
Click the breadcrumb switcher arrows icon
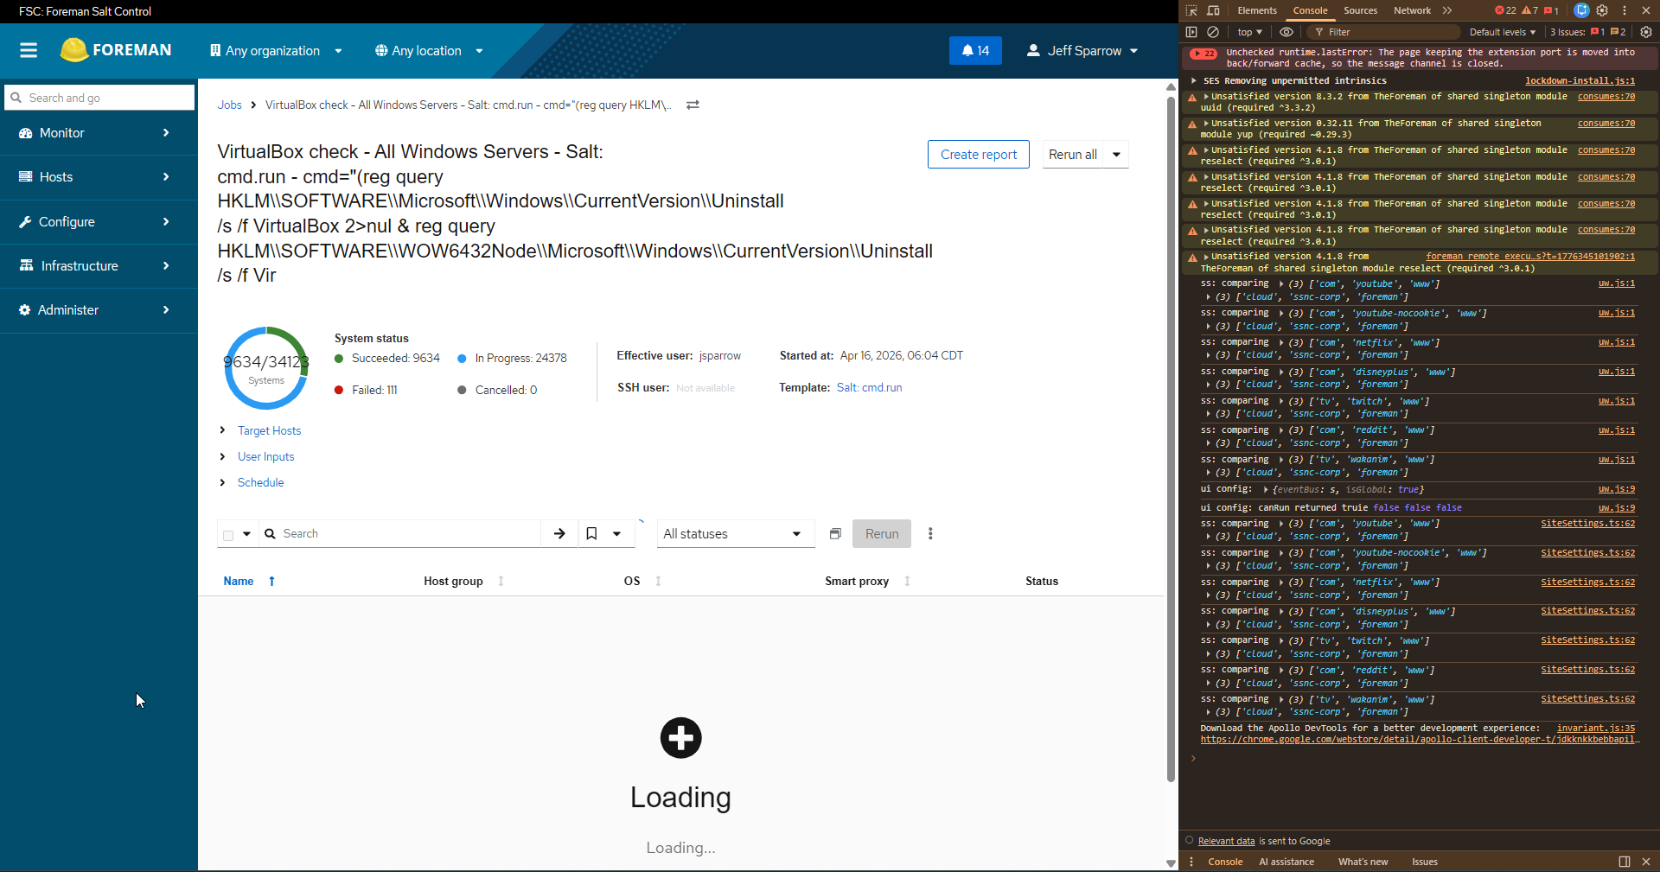click(693, 105)
